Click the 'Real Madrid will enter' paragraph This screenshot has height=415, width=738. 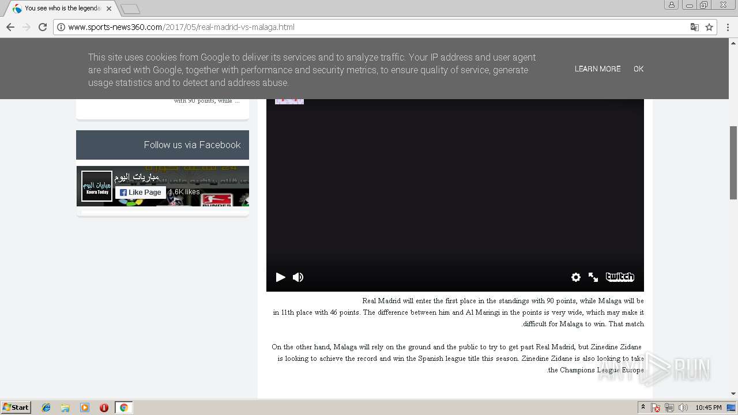point(458,312)
